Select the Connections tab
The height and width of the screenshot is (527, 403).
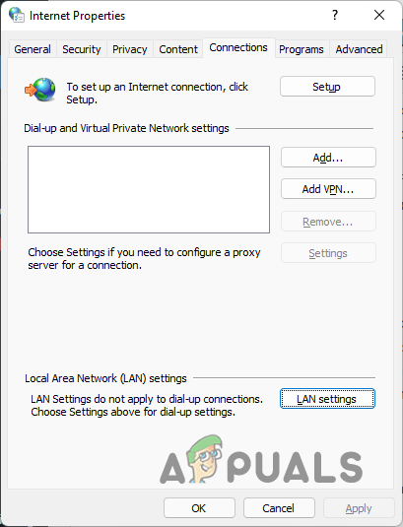click(238, 47)
